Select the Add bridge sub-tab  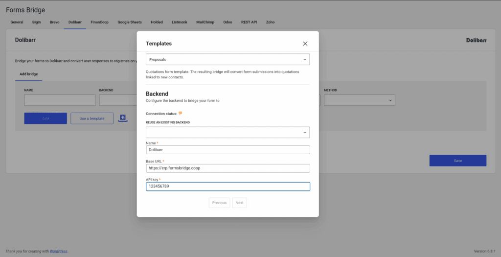pos(28,74)
